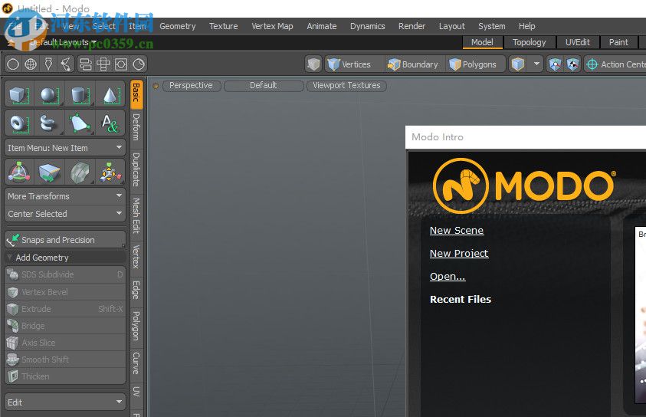
Task: Click the globe icon in top toolbar
Action: [31, 64]
